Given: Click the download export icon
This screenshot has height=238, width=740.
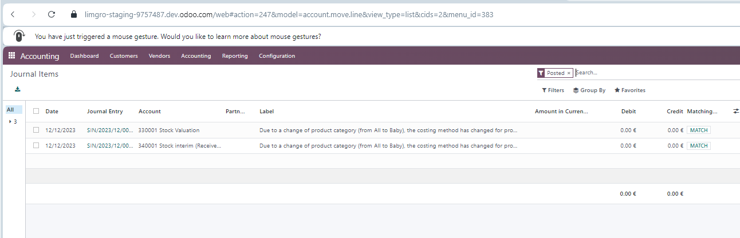Looking at the screenshot, I should coord(18,89).
